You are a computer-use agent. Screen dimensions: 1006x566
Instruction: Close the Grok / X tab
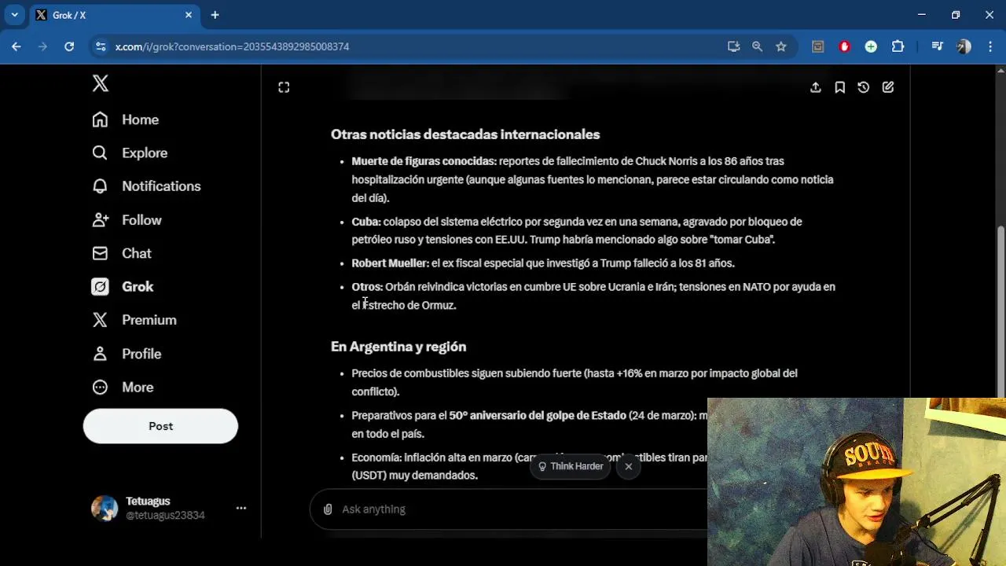pyautogui.click(x=189, y=15)
